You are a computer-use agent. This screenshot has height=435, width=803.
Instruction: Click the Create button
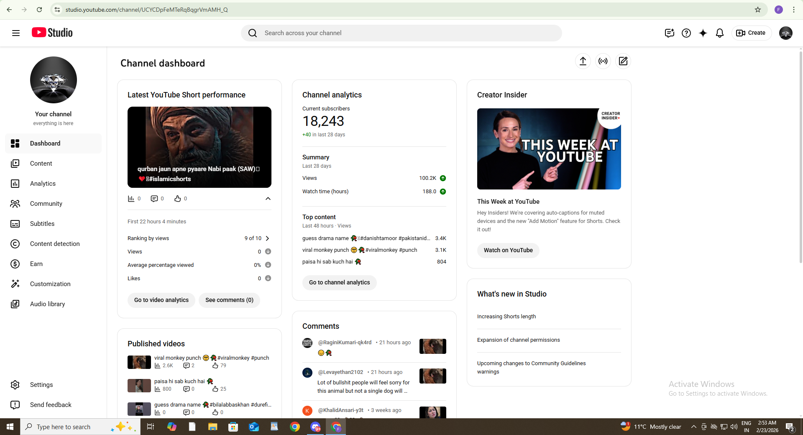(751, 33)
